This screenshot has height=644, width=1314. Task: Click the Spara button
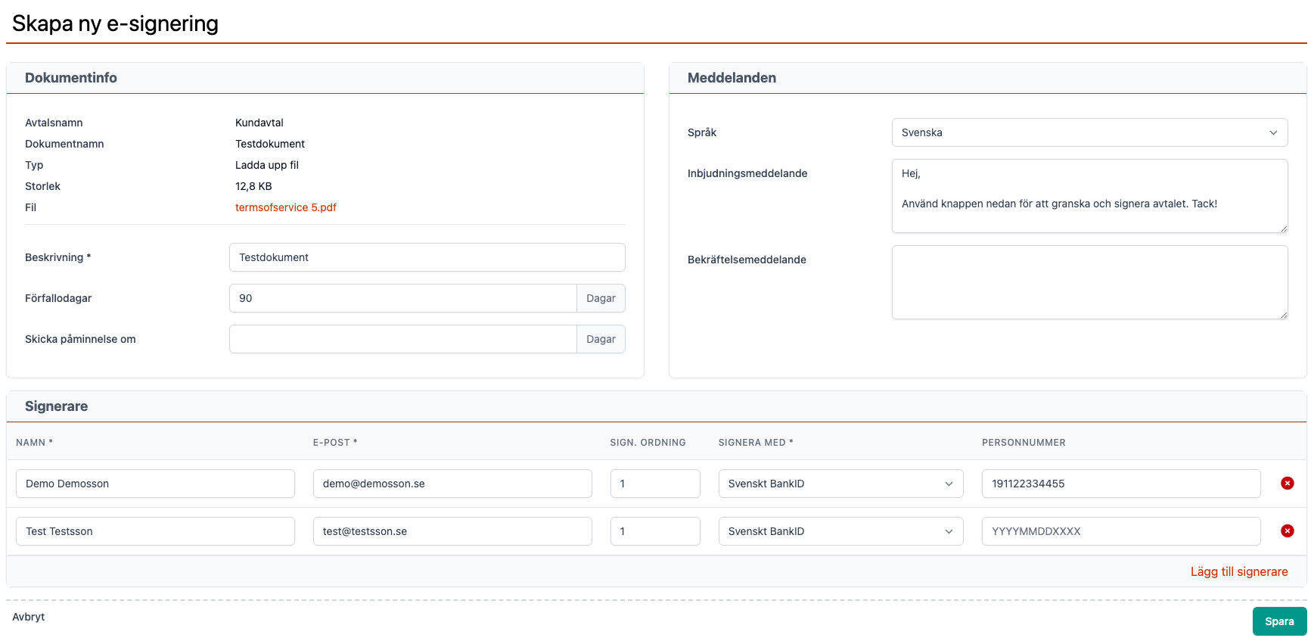tap(1279, 621)
